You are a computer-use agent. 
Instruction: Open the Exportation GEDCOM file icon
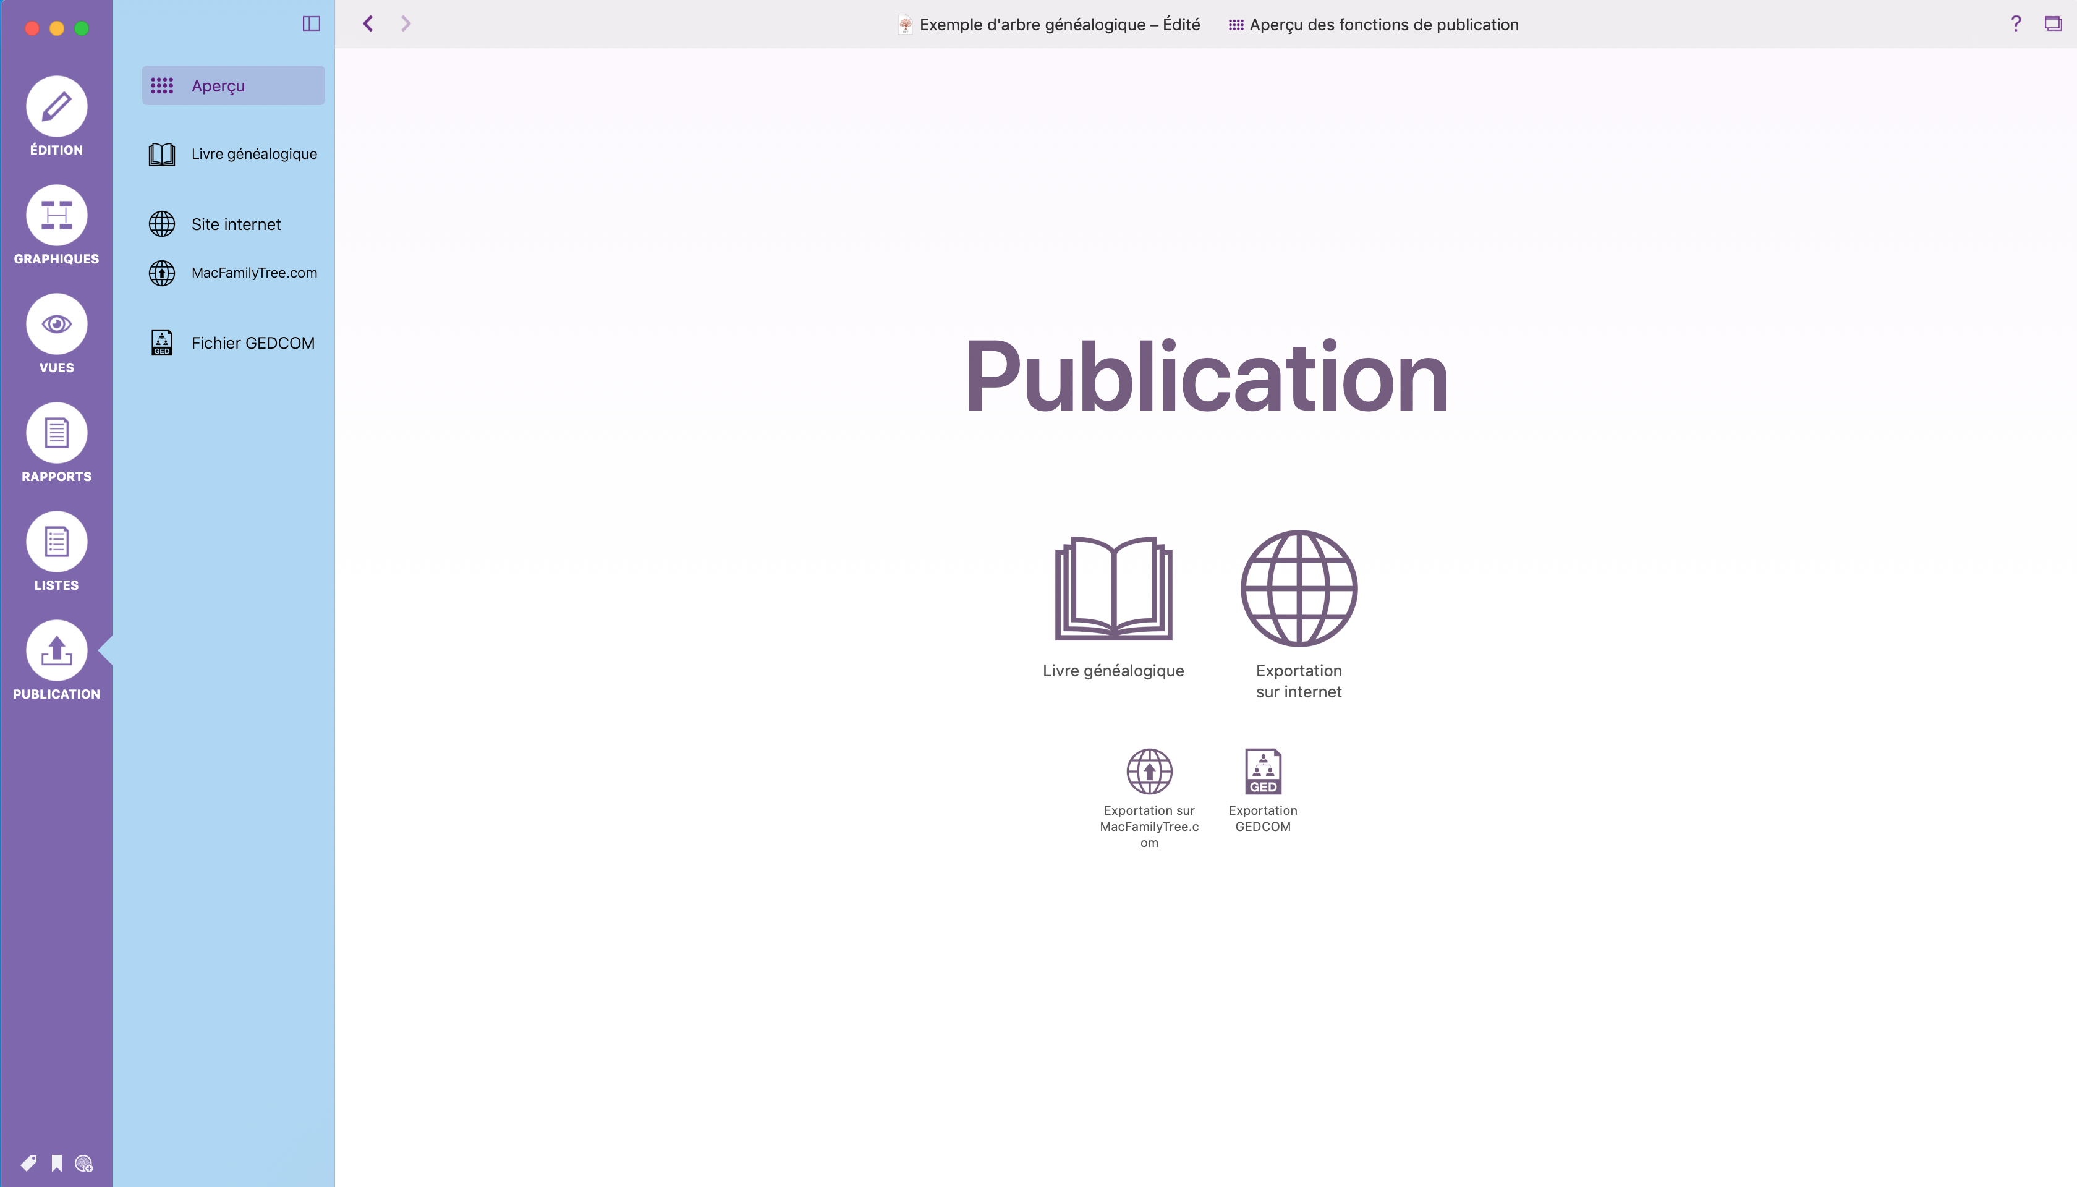(1263, 771)
